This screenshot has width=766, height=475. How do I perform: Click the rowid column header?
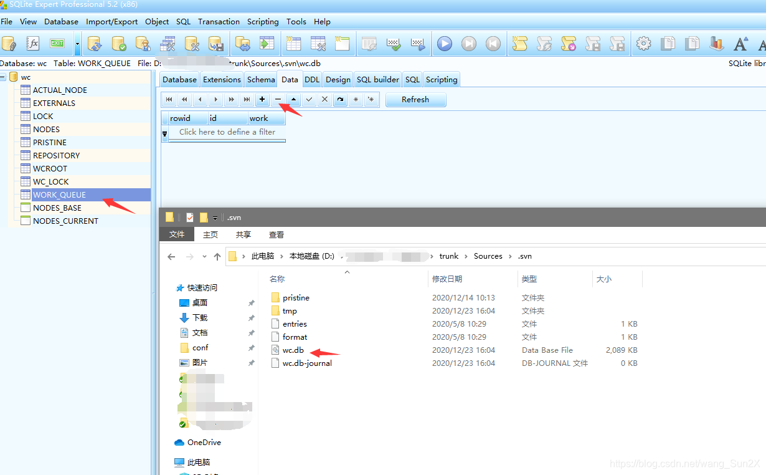tap(188, 118)
